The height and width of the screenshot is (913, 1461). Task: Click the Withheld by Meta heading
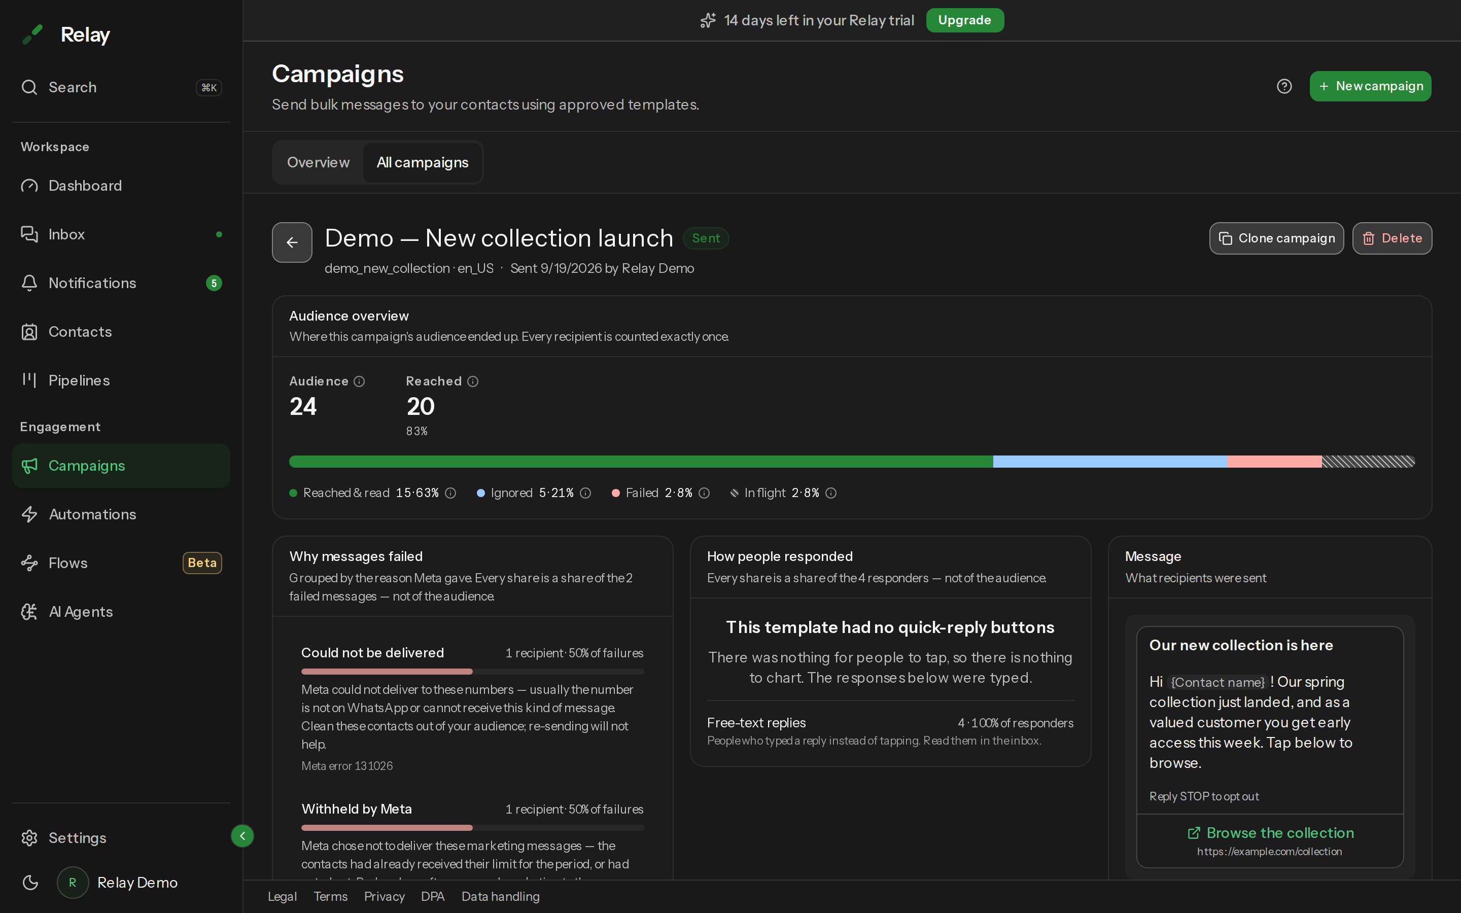356,809
